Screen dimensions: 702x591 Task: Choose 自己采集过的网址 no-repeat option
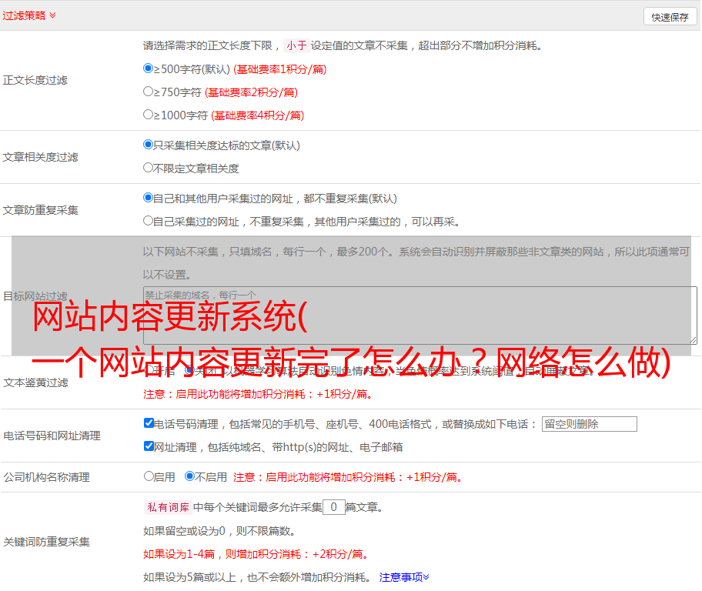click(149, 221)
